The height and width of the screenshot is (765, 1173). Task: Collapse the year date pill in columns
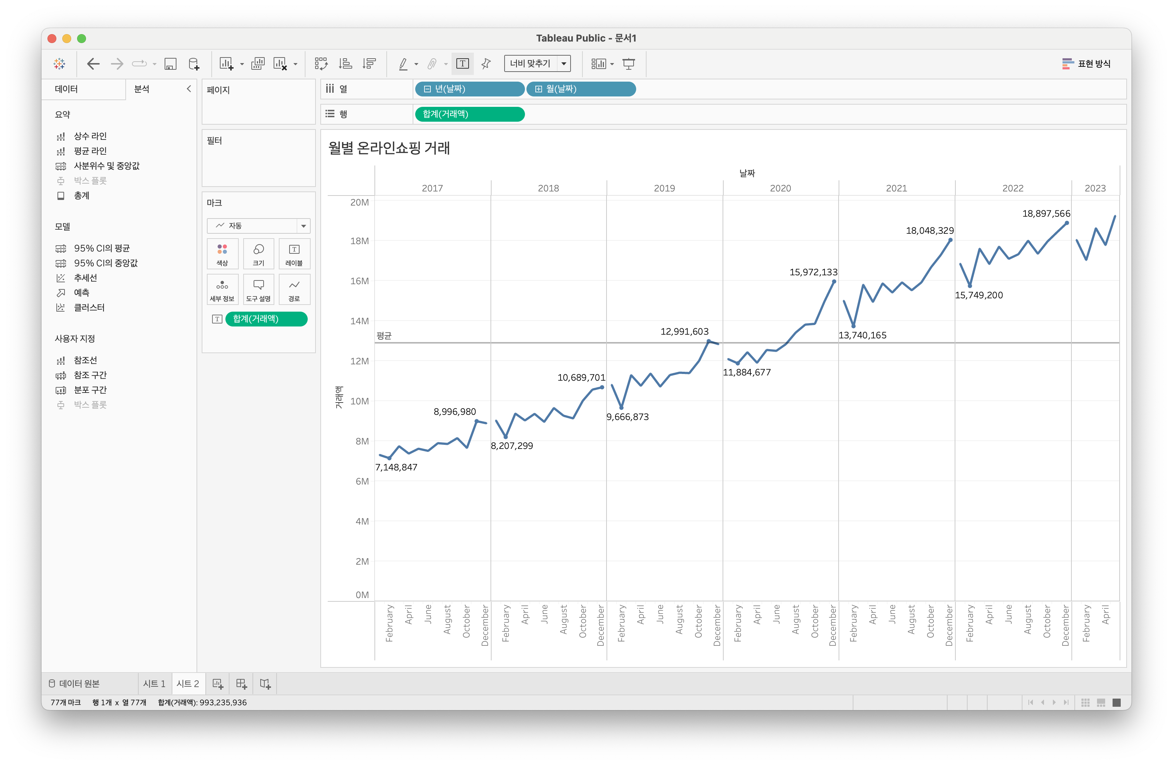click(427, 89)
